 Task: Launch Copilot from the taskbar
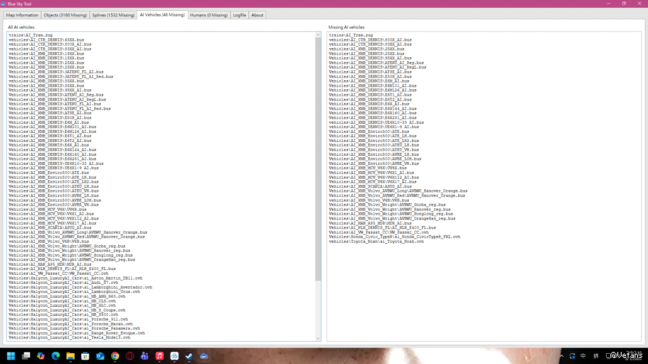(x=41, y=356)
